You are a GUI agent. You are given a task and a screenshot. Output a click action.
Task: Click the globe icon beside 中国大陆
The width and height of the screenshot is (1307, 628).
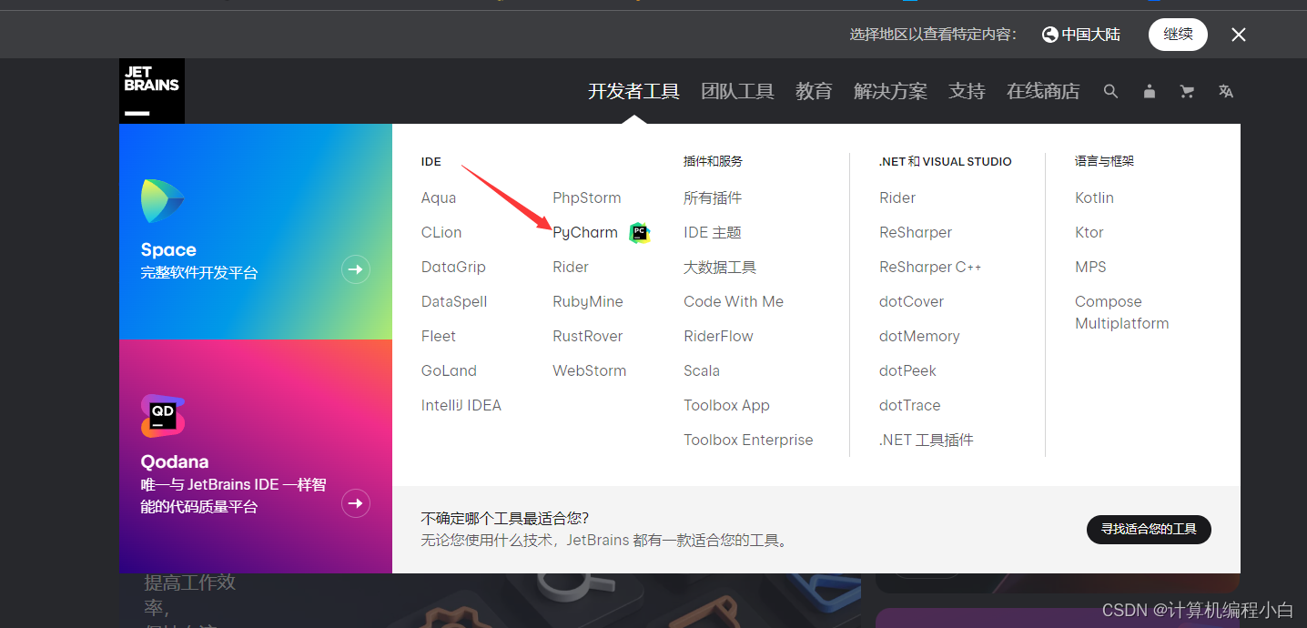coord(1050,35)
